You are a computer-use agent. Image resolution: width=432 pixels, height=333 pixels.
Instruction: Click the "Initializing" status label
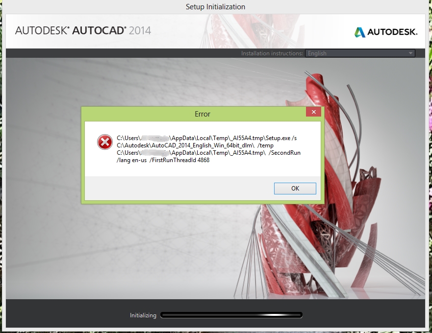(143, 315)
